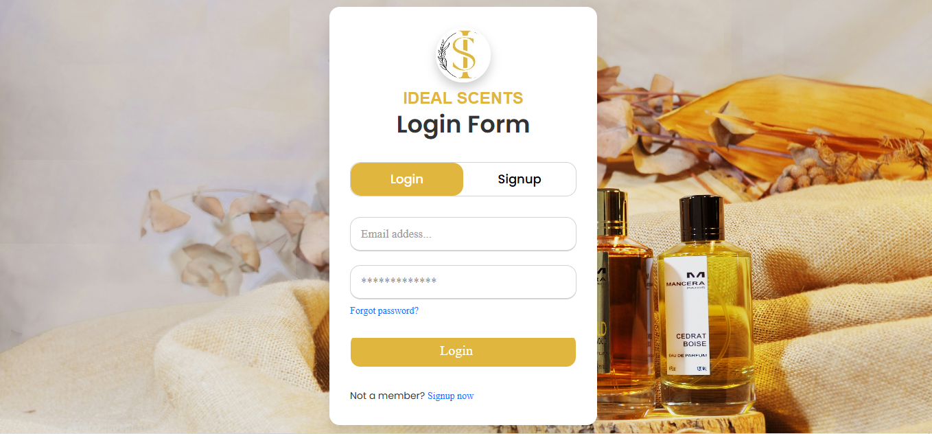Click the IDEAL SCENTS brand name text
Image resolution: width=932 pixels, height=434 pixels.
pos(463,98)
